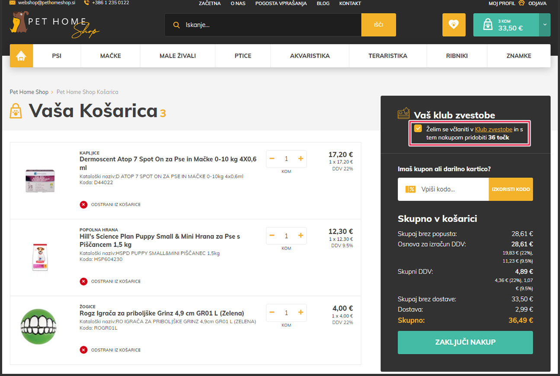This screenshot has width=560, height=376.
Task: Click the email envelope icon in top bar
Action: pos(13,3)
